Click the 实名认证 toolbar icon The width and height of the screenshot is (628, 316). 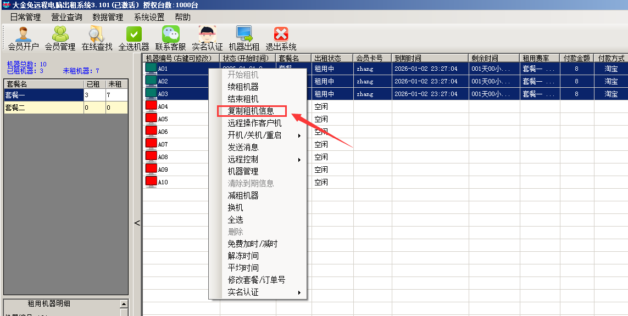(x=207, y=35)
